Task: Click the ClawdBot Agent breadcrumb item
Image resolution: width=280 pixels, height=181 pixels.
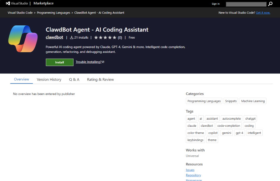Action: 99,13
